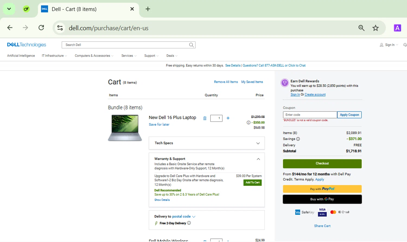The image size is (407, 242).
Task: Click the address bar URL
Action: [x=109, y=28]
